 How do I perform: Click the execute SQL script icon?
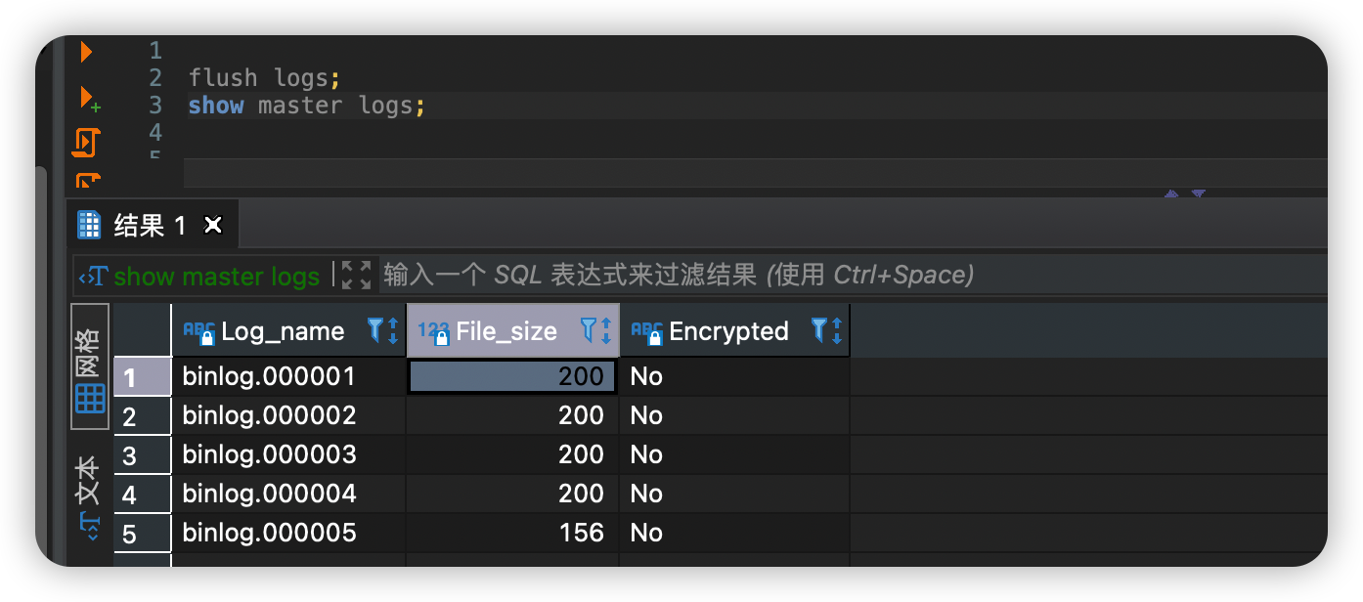click(x=86, y=143)
